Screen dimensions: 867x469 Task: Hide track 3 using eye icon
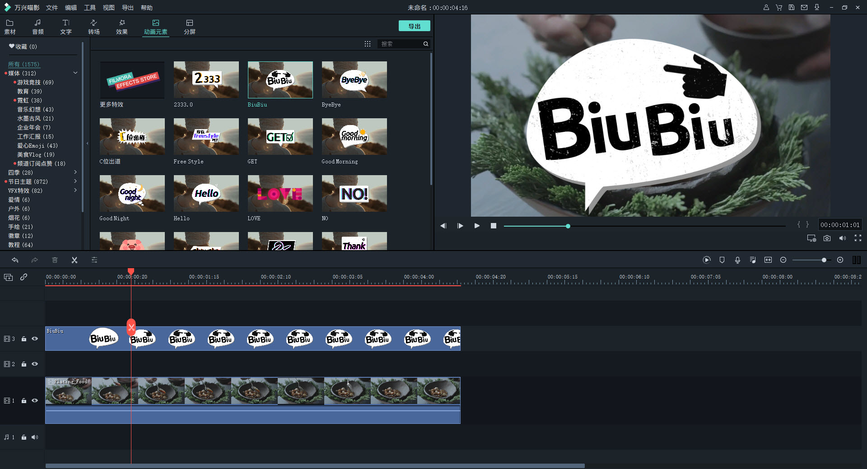click(35, 339)
